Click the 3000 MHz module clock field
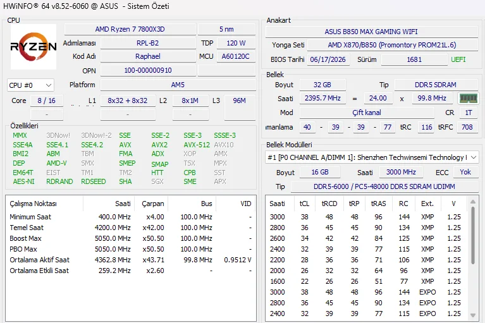Screen dimensions: 485x323 click(x=401, y=172)
